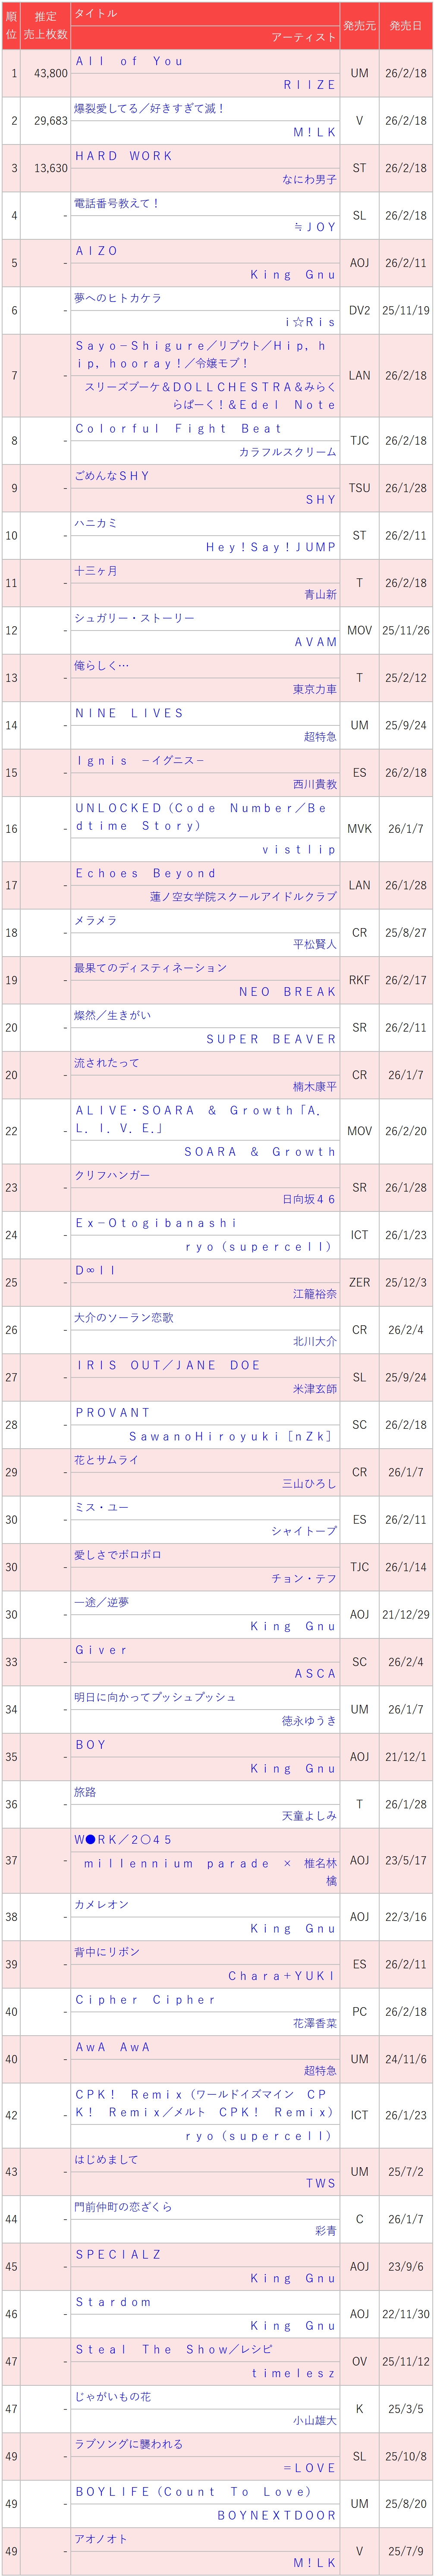Viewport: 434px width, 2576px height.
Task: Click the ≒JOY artist name
Action: (314, 227)
